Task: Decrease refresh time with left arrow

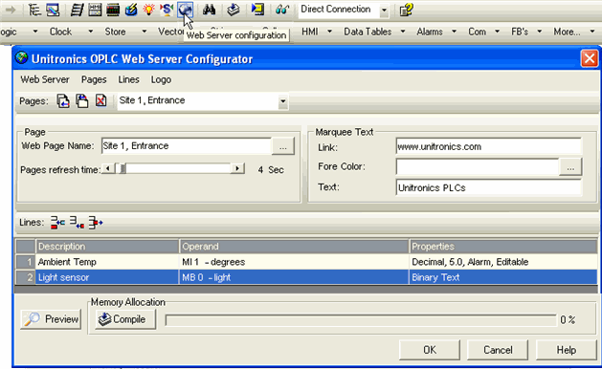Action: click(x=108, y=169)
